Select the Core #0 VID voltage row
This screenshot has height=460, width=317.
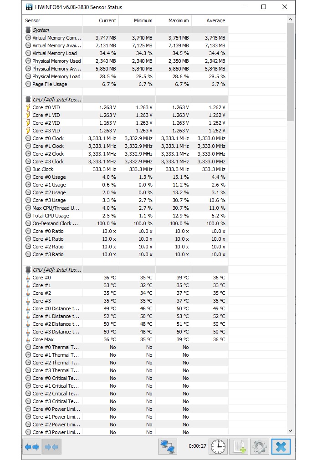click(126, 107)
